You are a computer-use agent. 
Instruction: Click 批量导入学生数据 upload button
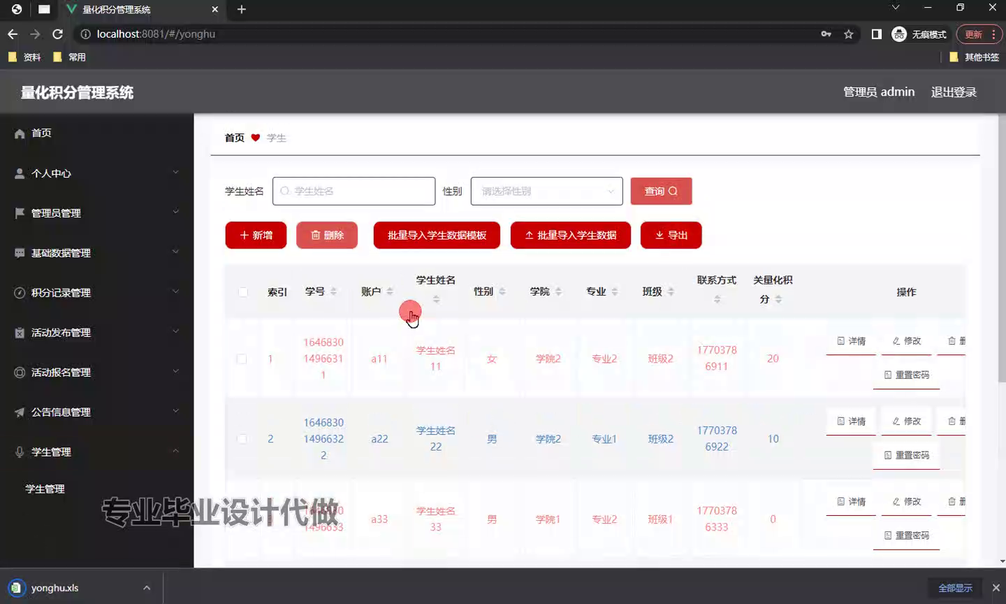(571, 235)
